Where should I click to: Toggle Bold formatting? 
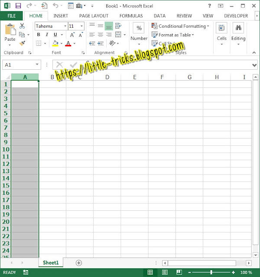point(39,35)
